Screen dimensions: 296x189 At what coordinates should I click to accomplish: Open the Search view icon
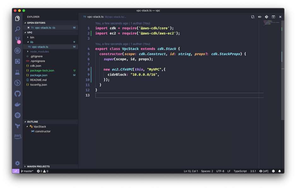point(17,29)
